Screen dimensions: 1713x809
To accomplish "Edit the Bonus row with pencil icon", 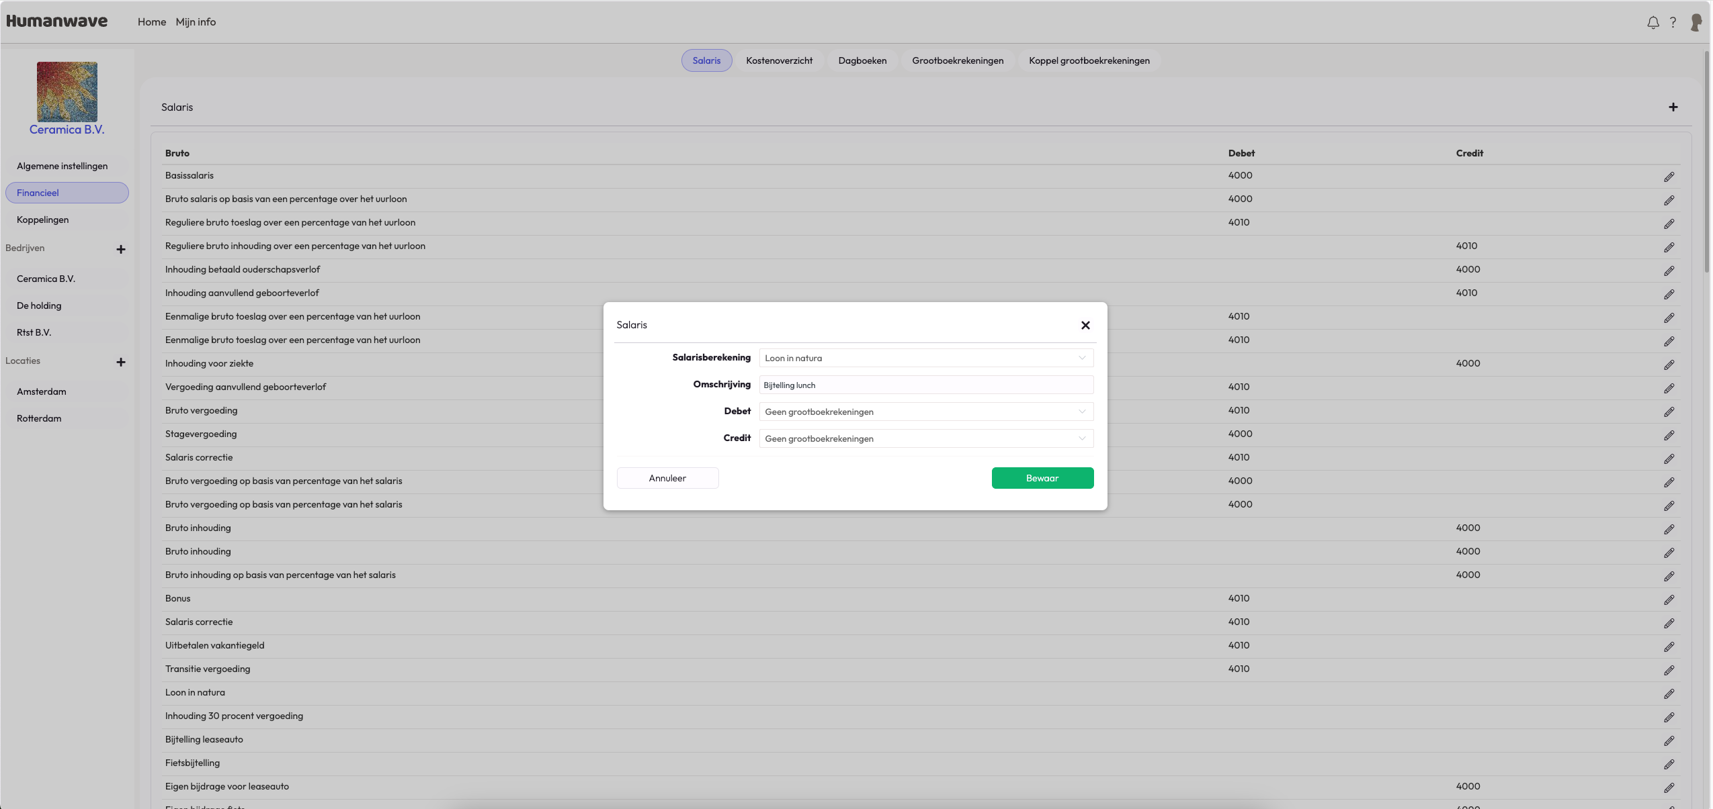I will (1669, 600).
